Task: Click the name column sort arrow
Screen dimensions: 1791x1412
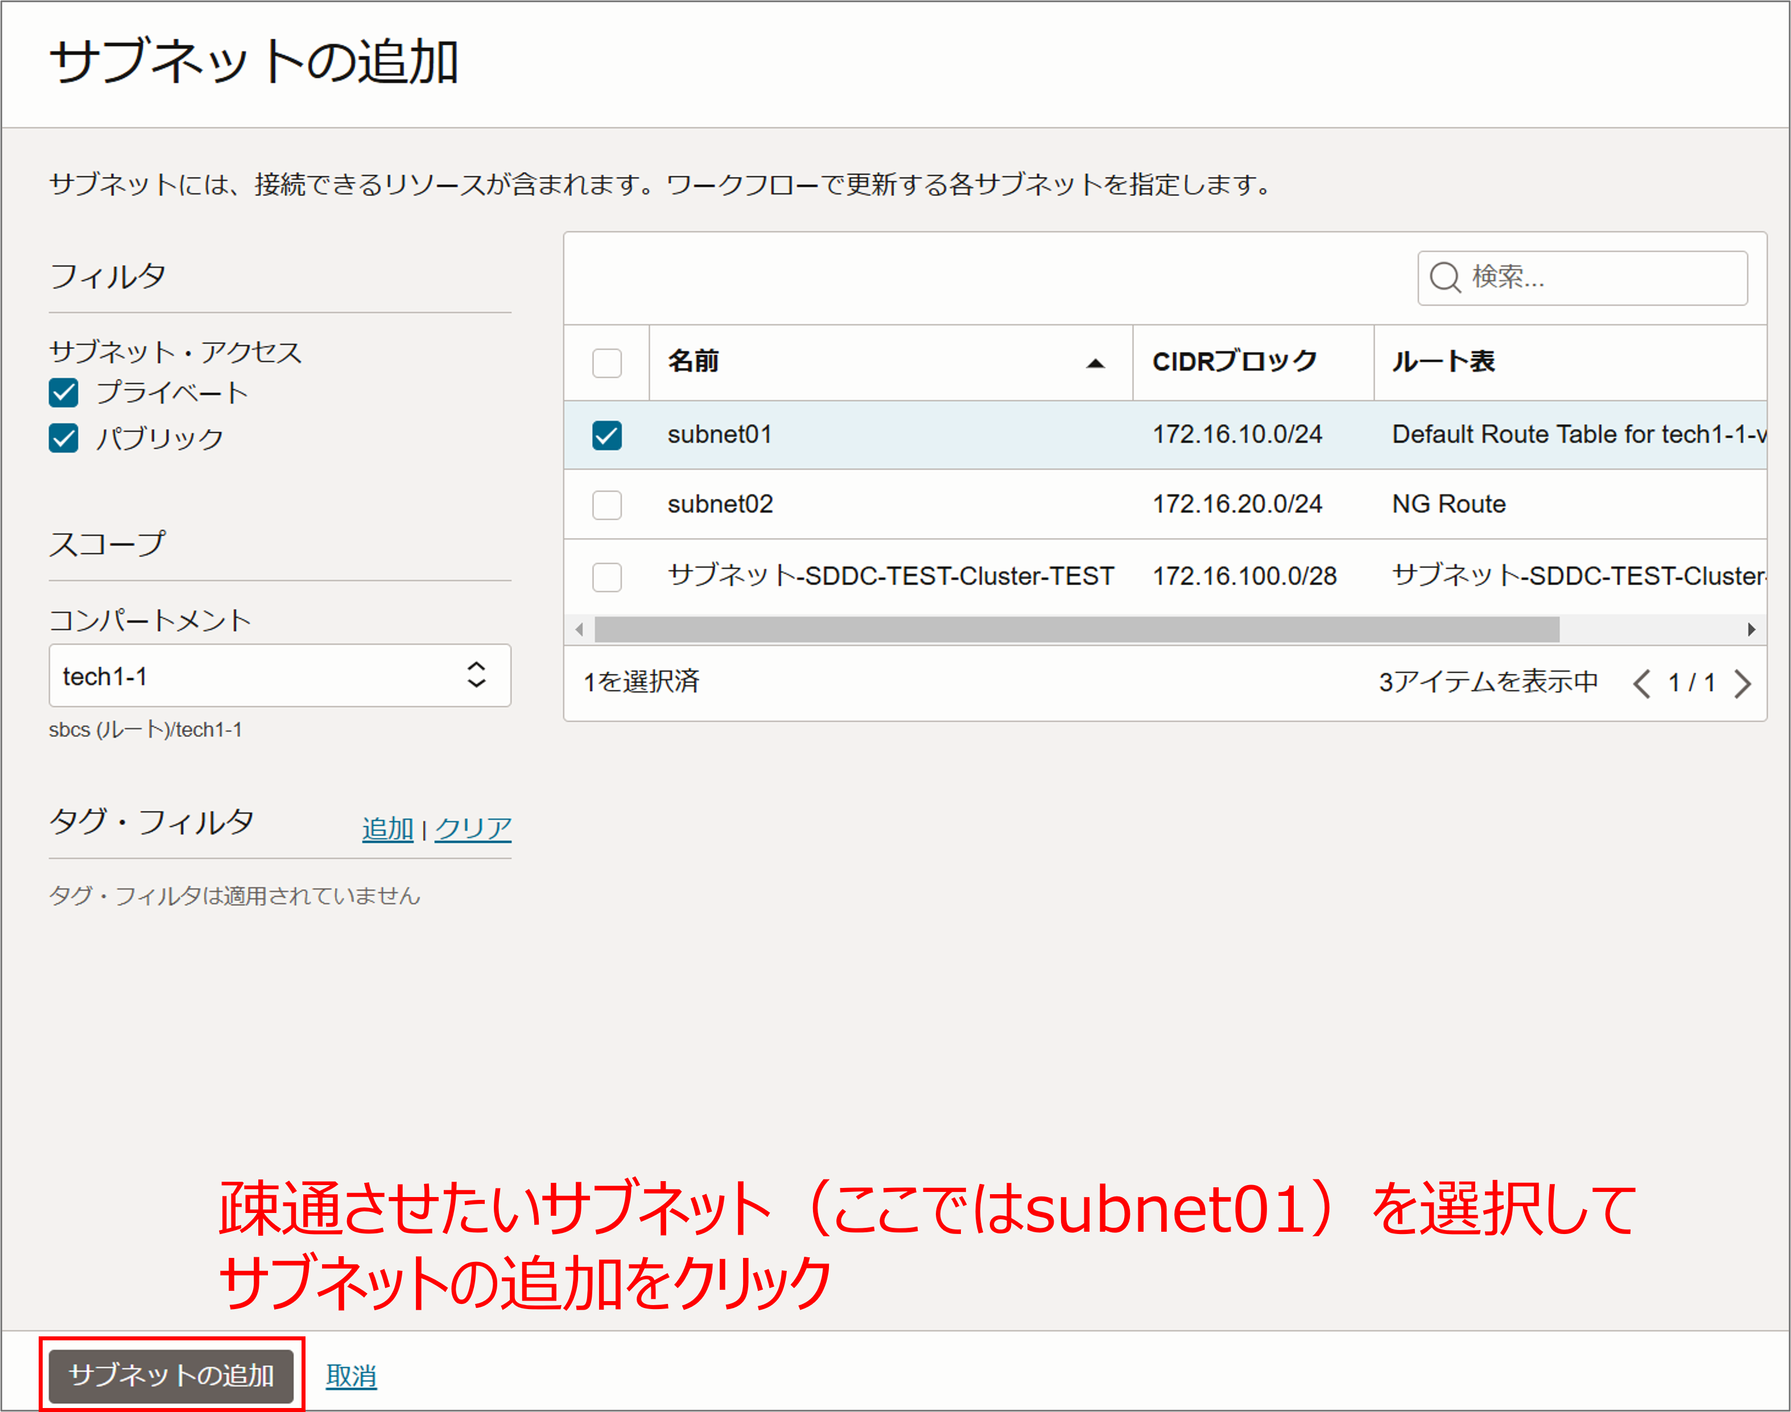Action: coord(1096,363)
